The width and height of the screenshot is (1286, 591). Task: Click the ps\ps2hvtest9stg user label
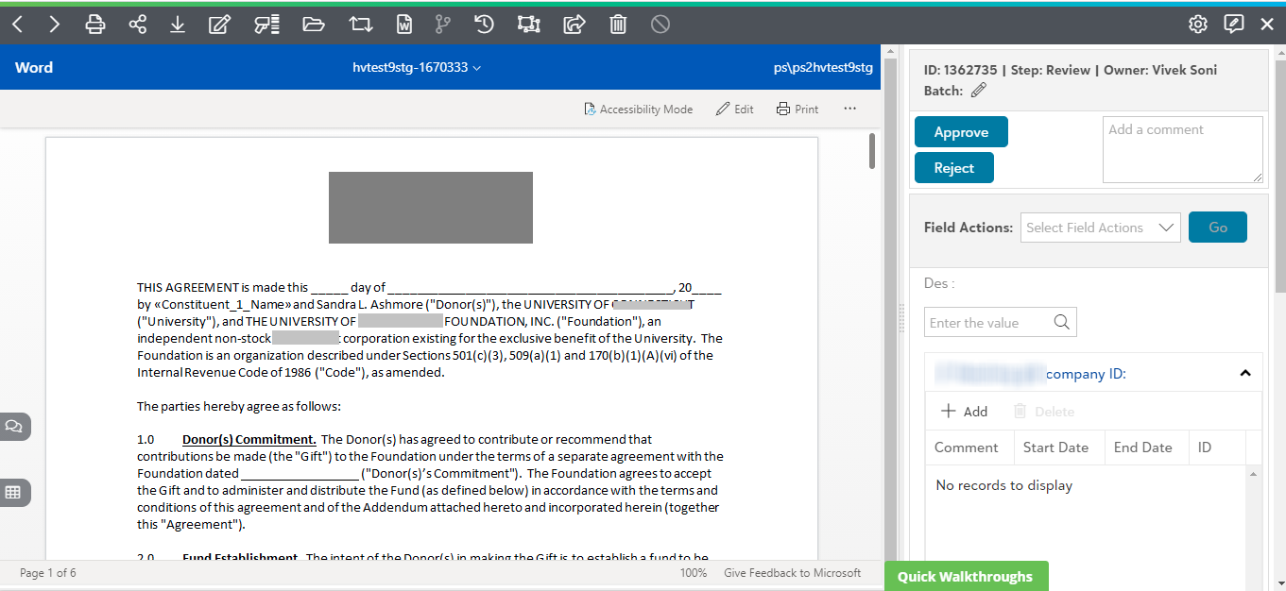823,68
